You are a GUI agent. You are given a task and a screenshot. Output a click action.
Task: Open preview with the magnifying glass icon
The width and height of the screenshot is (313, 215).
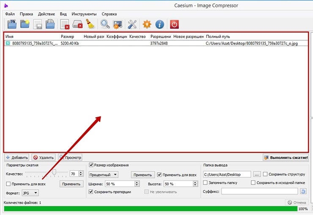click(104, 24)
